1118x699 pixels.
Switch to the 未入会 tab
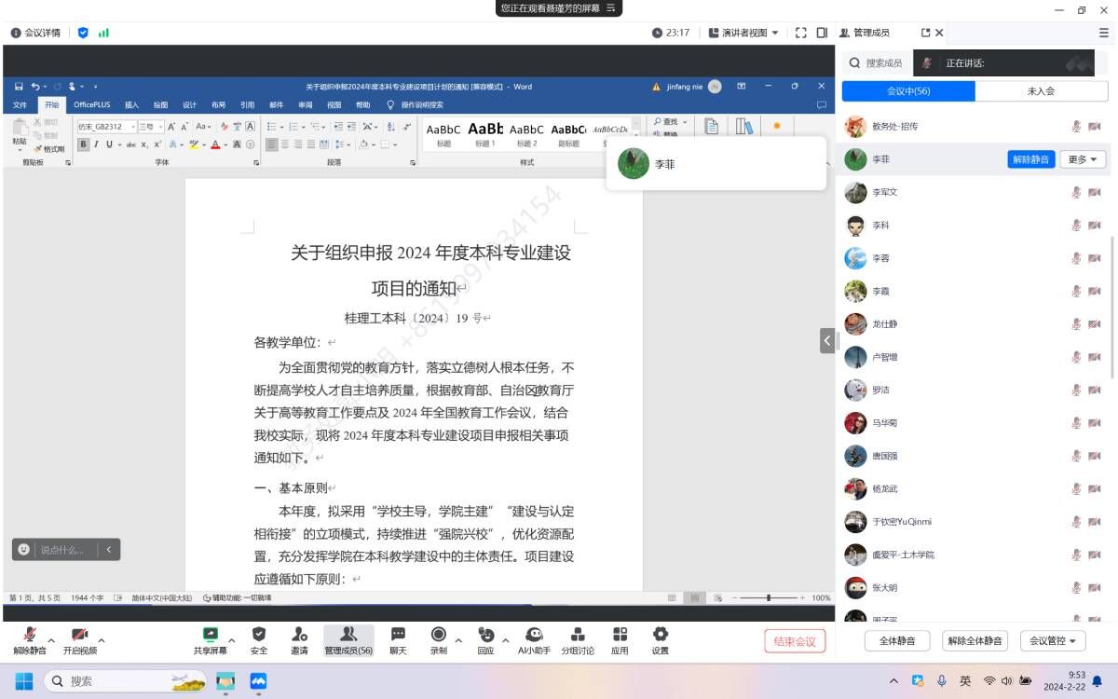tap(1041, 91)
